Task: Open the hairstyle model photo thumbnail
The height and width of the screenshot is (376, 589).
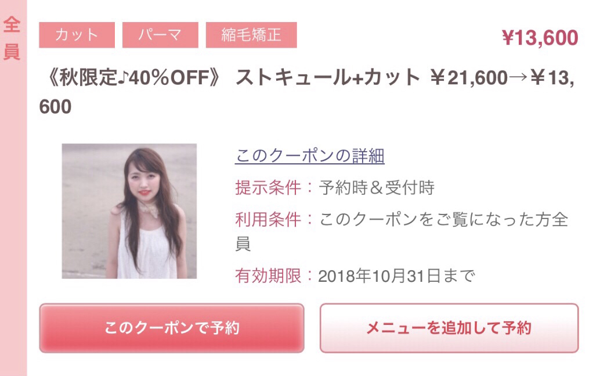Action: pyautogui.click(x=129, y=211)
